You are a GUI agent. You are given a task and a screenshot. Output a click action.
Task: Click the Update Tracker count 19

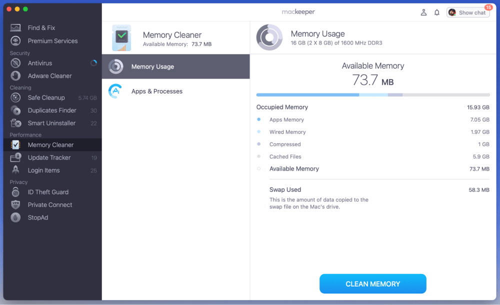tap(94, 158)
